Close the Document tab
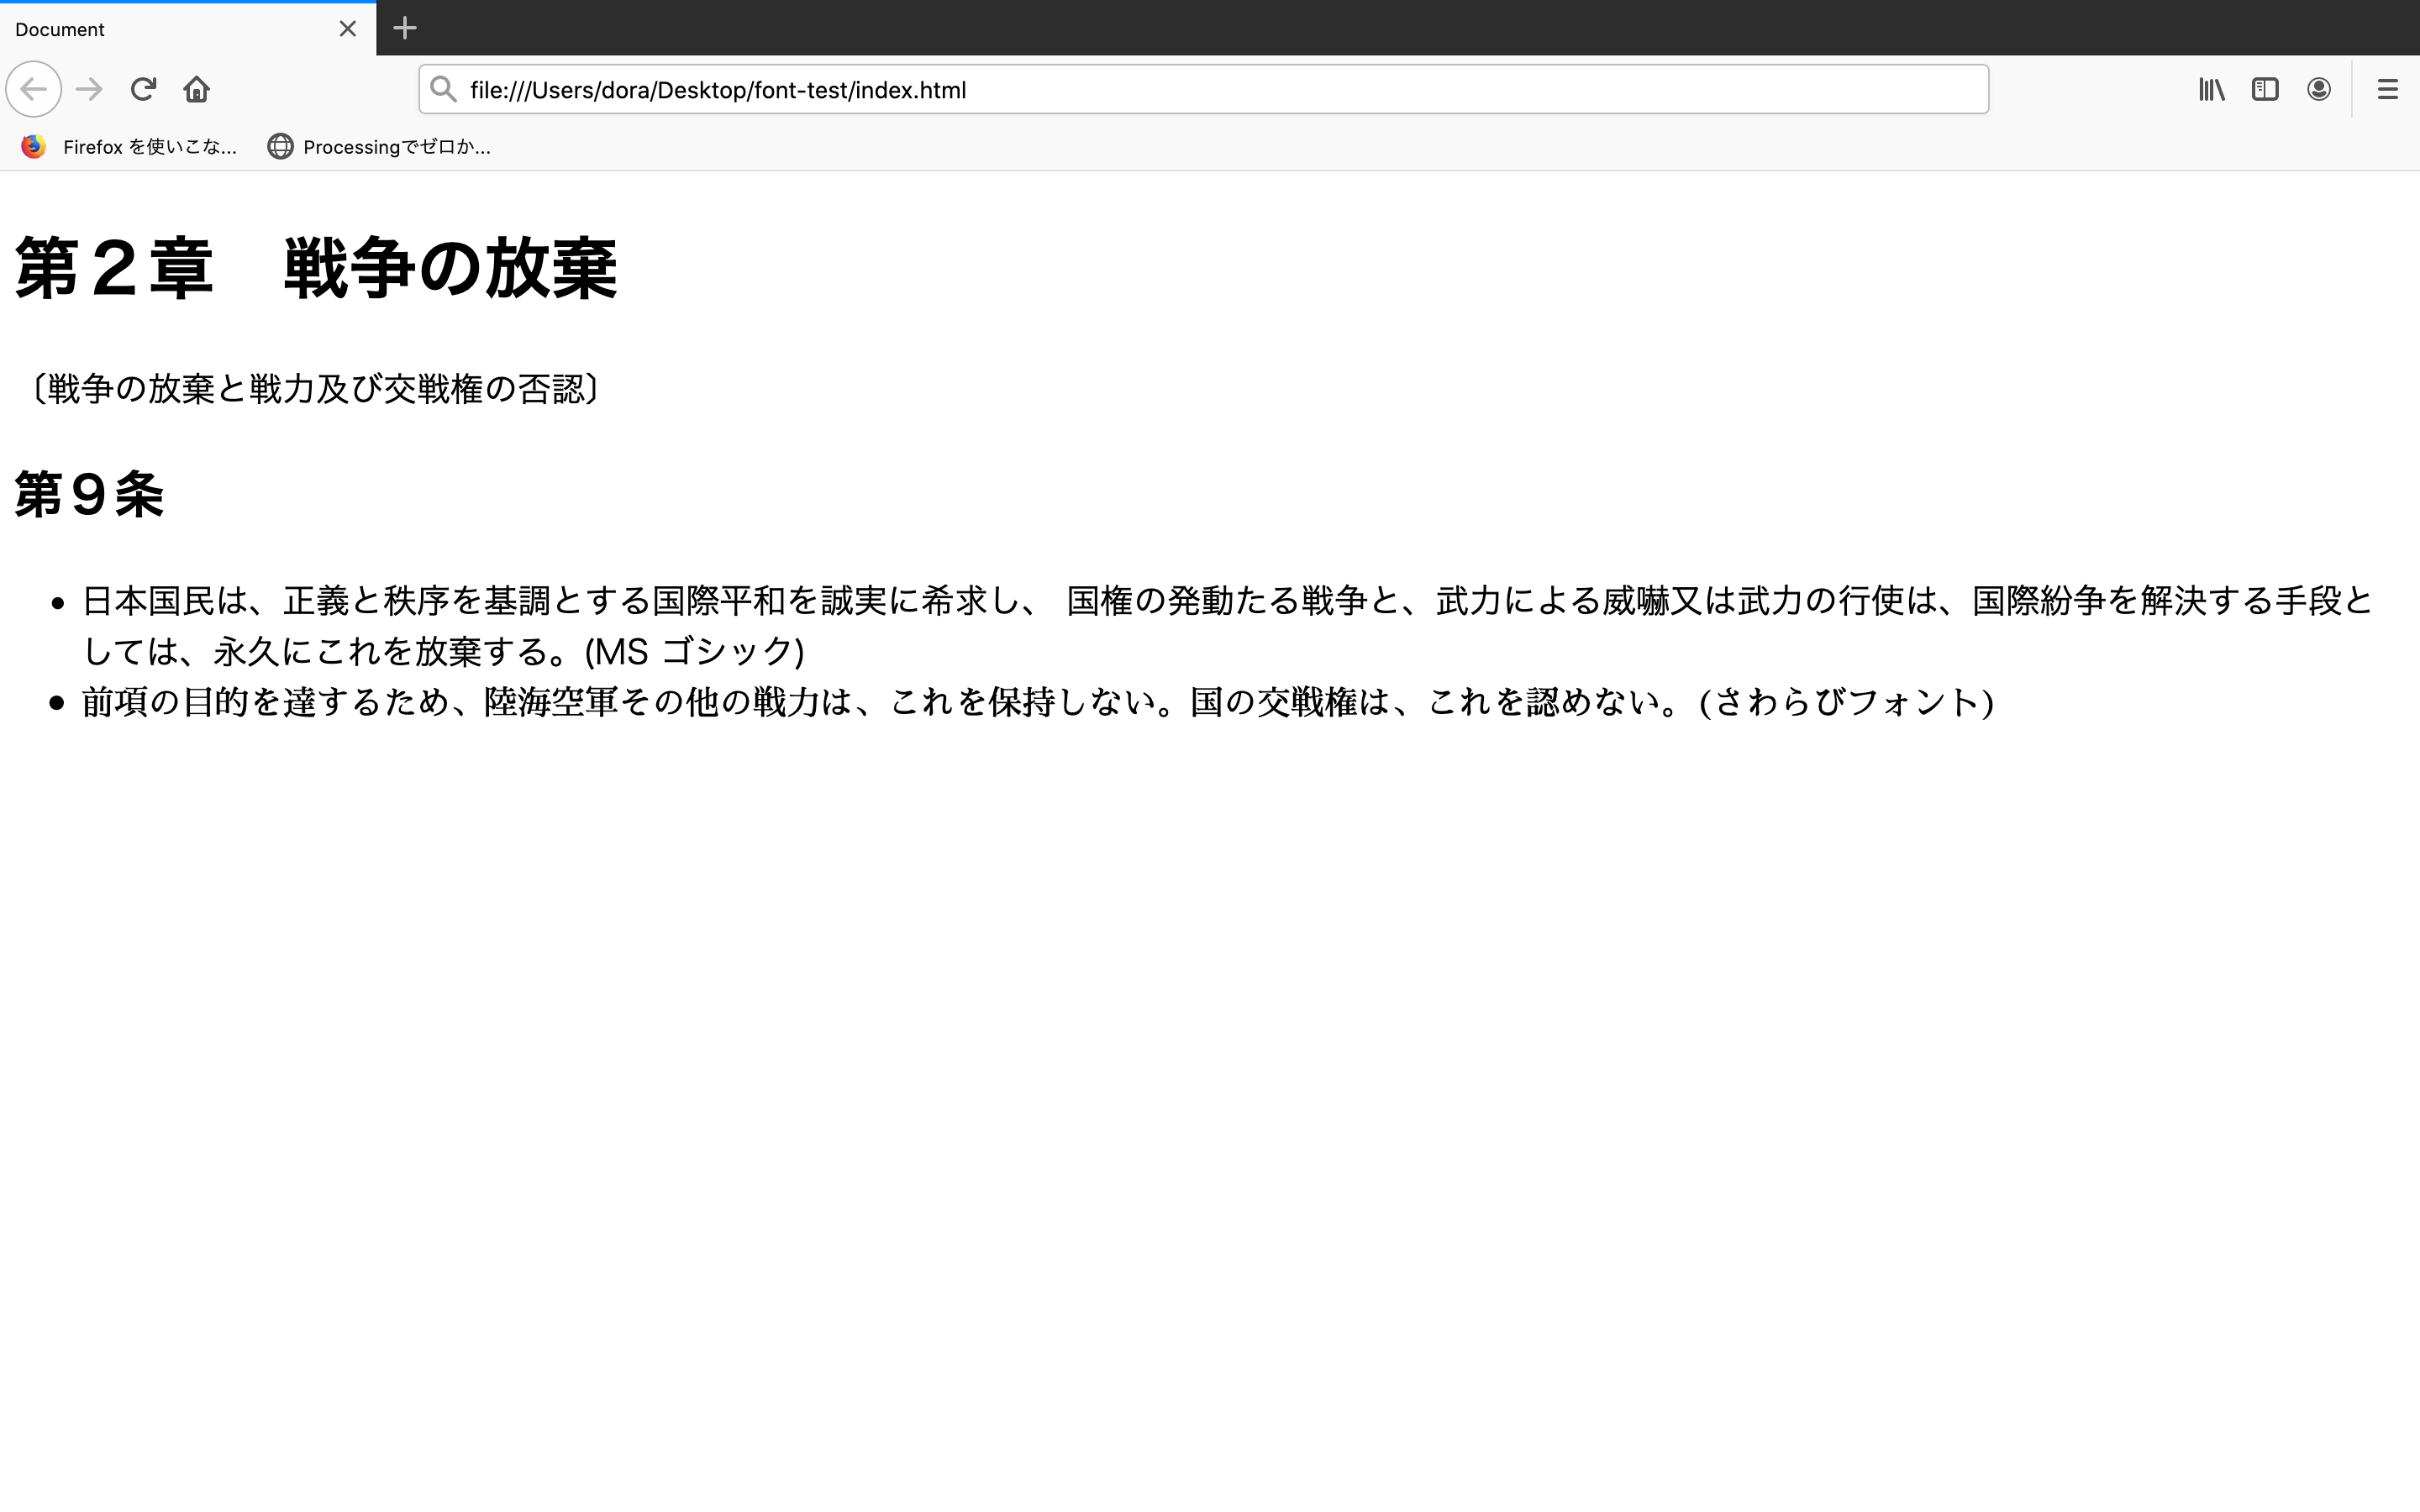Image resolution: width=2420 pixels, height=1512 pixels. [347, 29]
